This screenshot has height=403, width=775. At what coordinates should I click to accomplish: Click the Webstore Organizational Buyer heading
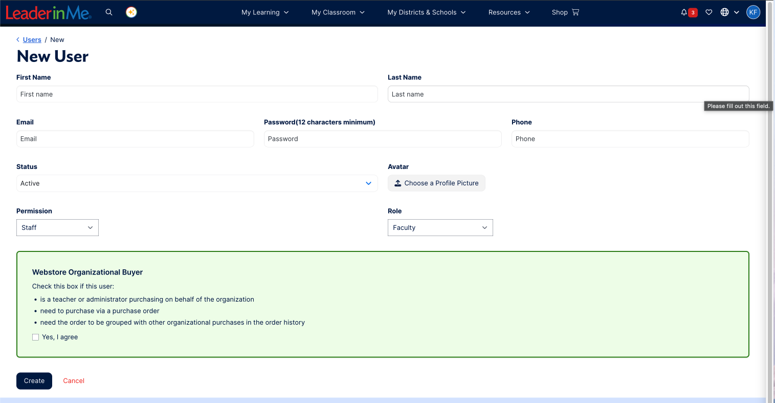coord(87,272)
